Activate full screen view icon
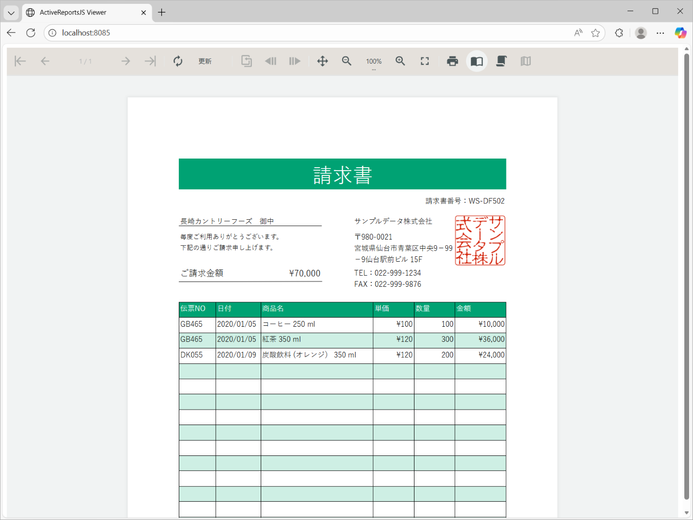The image size is (693, 520). [x=425, y=61]
